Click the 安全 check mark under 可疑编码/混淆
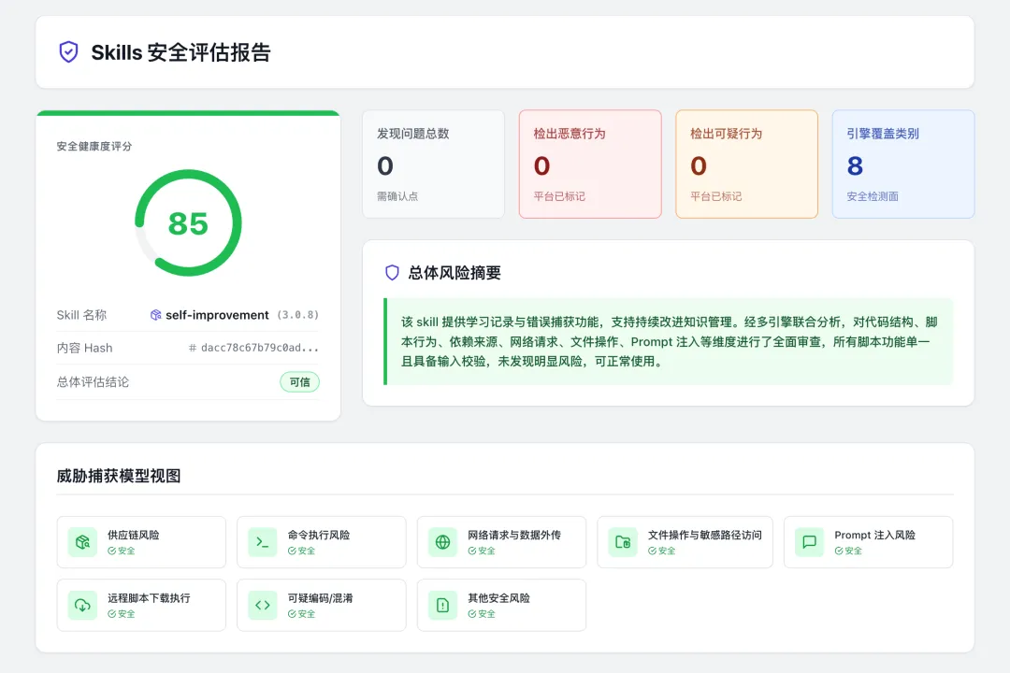This screenshot has width=1010, height=673. (292, 614)
